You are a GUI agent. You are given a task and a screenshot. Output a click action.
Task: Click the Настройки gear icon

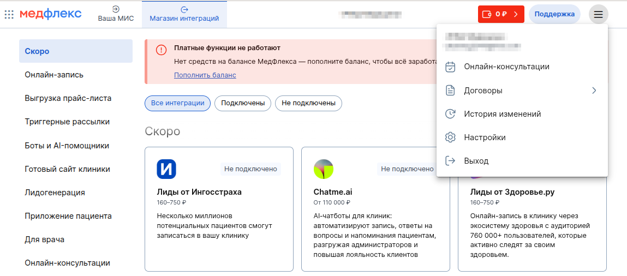450,137
